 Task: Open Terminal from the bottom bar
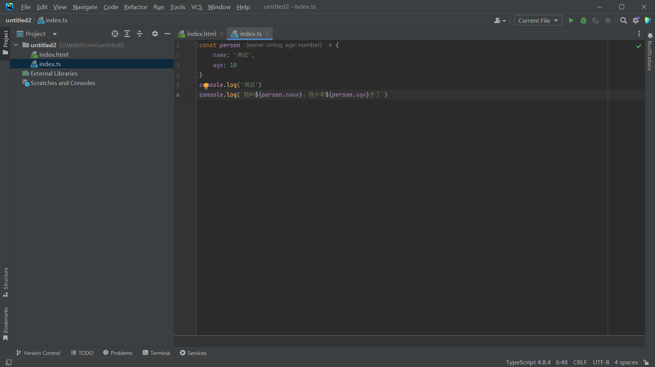pyautogui.click(x=156, y=353)
